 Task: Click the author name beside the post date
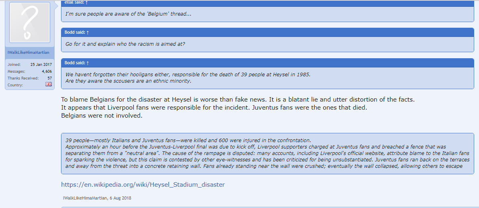click(84, 198)
